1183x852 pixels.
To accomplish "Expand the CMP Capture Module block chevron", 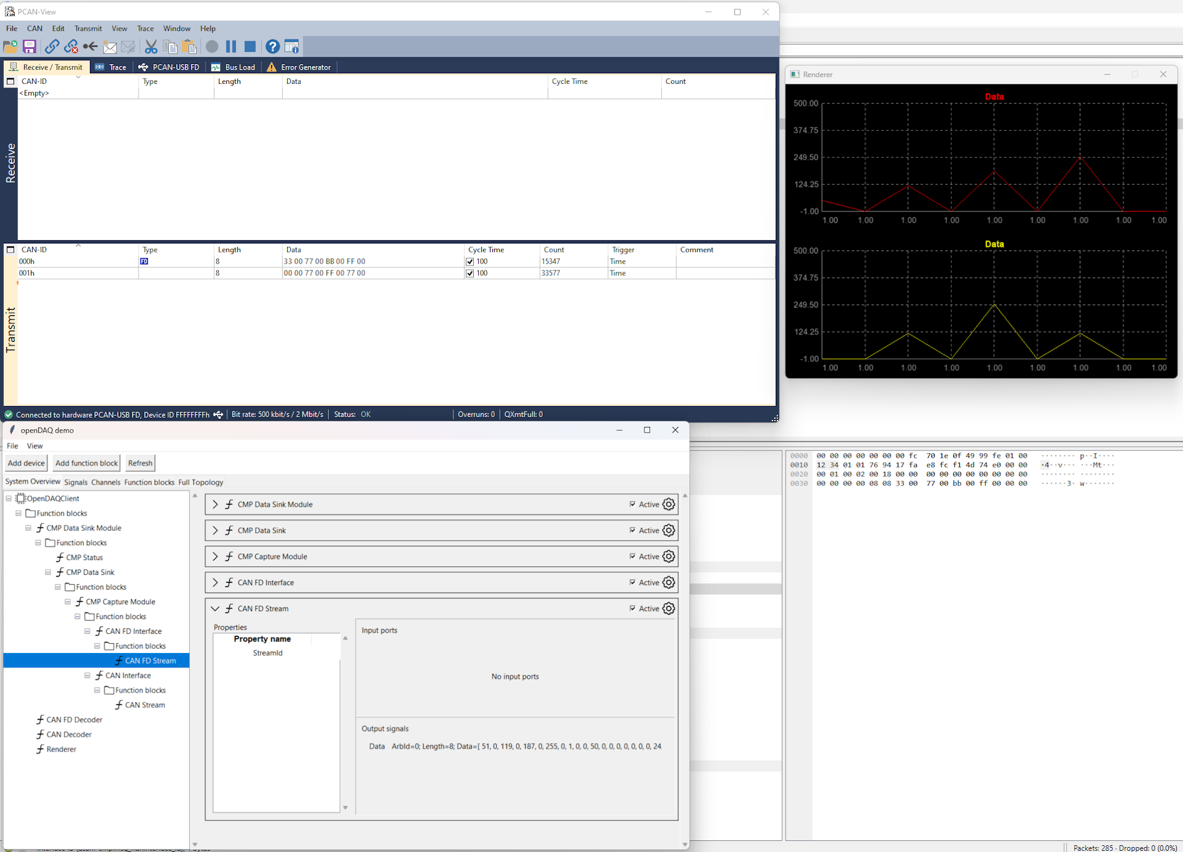I will point(215,556).
